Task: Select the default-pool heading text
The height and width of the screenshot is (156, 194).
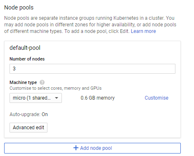Action: (x=25, y=48)
